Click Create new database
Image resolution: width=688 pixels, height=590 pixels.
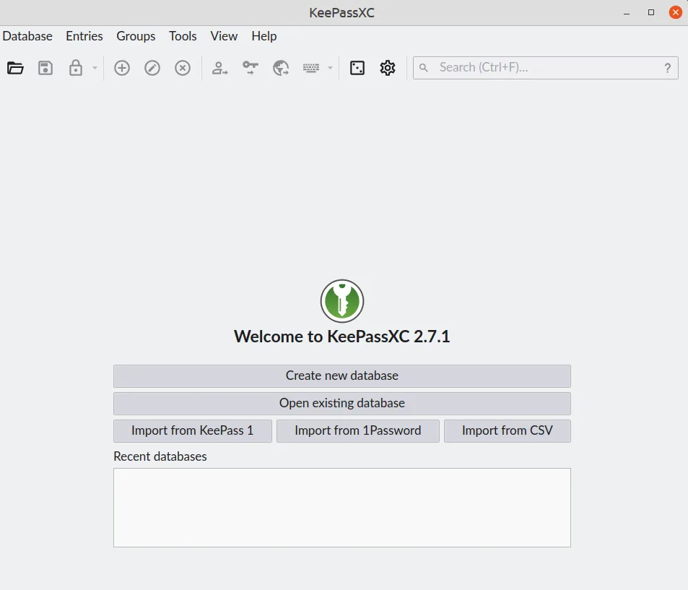pyautogui.click(x=341, y=376)
